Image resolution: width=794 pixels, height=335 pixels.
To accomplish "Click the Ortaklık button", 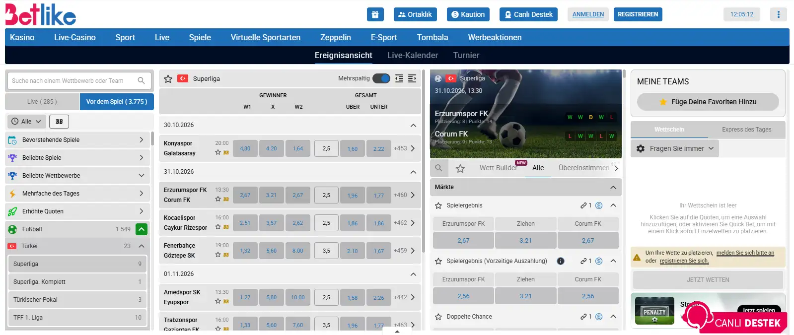I will [x=415, y=14].
